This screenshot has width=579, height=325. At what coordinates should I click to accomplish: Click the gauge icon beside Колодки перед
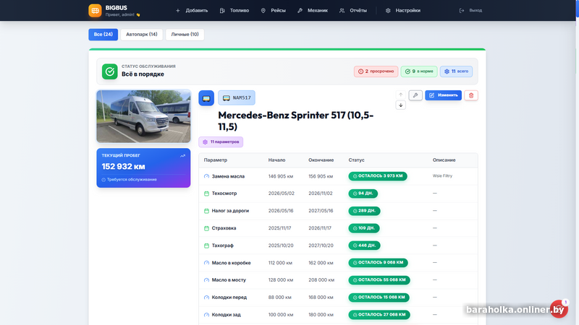click(x=206, y=298)
